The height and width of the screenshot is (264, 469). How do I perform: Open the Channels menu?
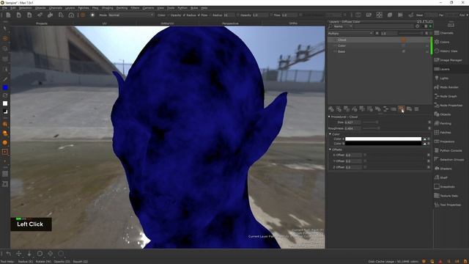click(x=56, y=8)
